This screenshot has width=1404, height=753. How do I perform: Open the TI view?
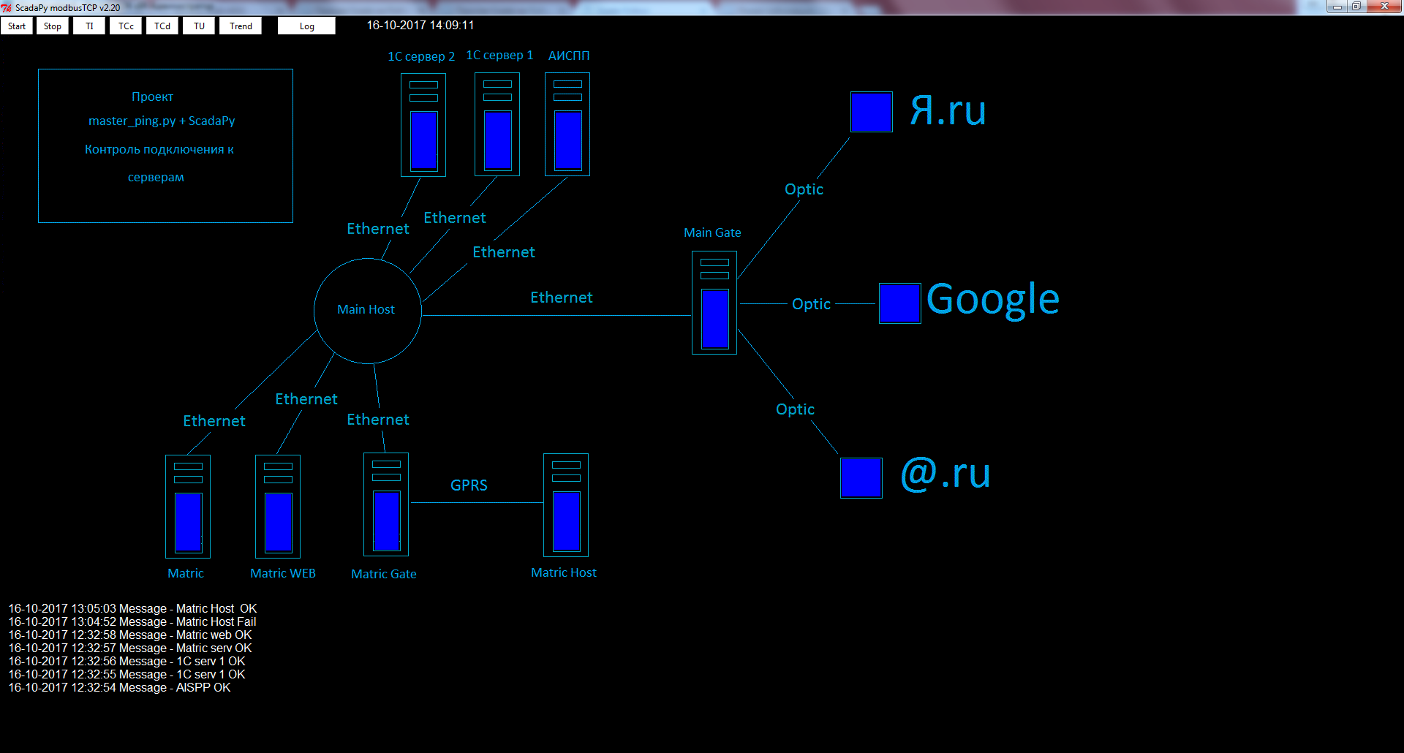89,26
